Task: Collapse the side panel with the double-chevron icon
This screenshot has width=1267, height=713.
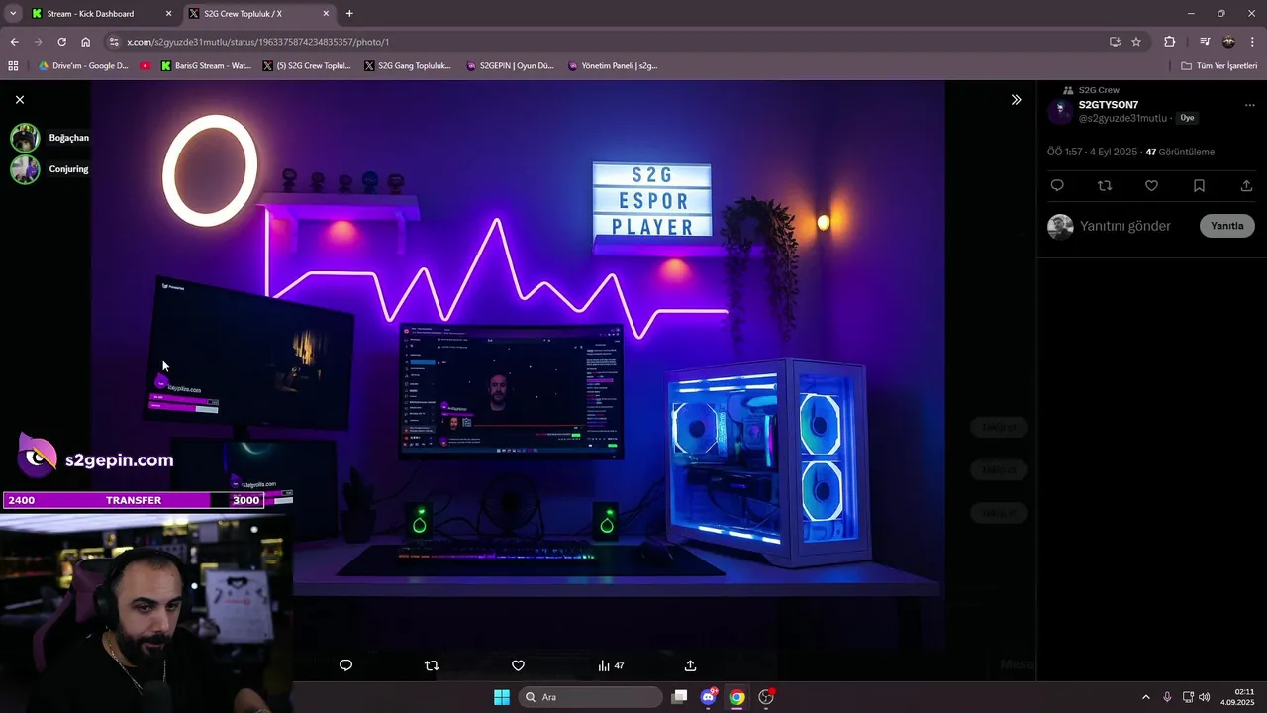Action: [1016, 100]
